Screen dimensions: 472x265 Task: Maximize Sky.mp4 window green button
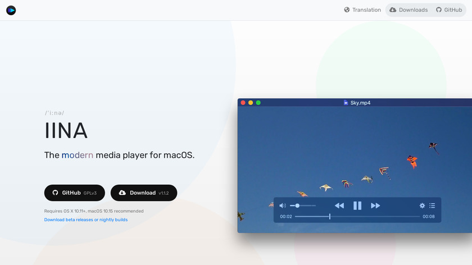(x=258, y=103)
